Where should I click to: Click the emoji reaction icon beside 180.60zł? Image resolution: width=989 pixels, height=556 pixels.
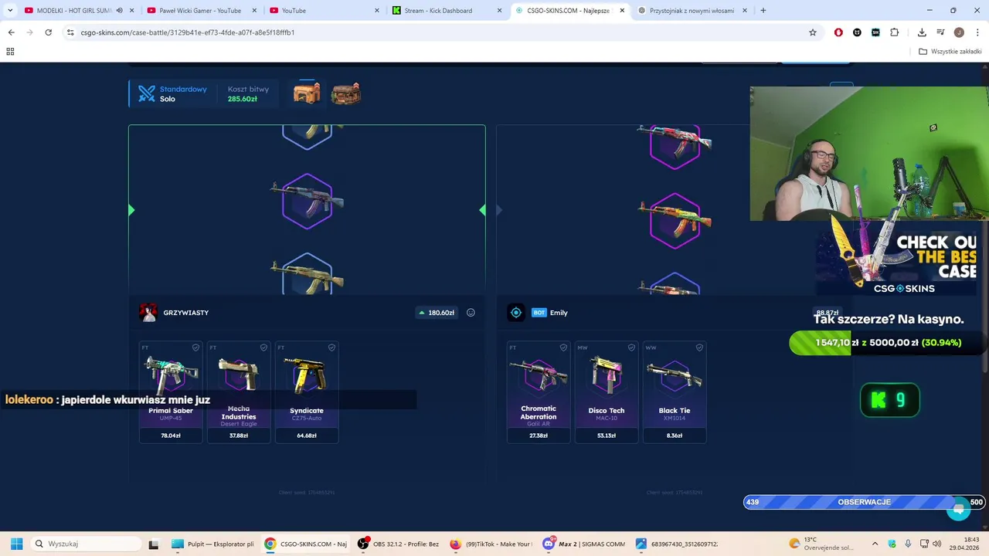pos(471,313)
